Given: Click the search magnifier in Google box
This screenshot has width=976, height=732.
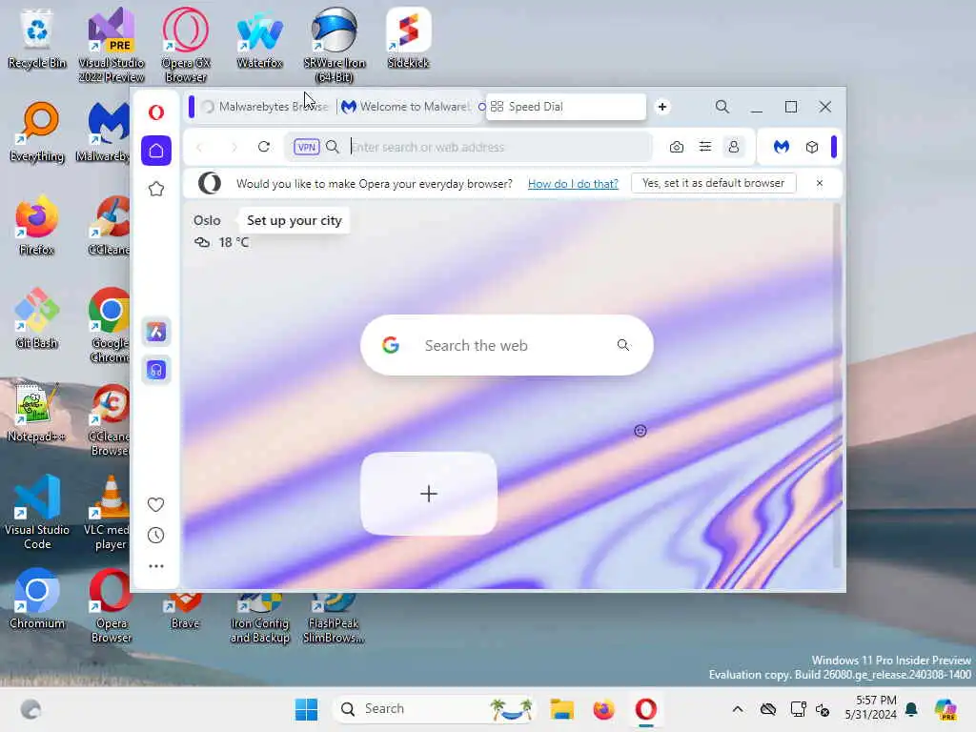Looking at the screenshot, I should click(x=623, y=345).
